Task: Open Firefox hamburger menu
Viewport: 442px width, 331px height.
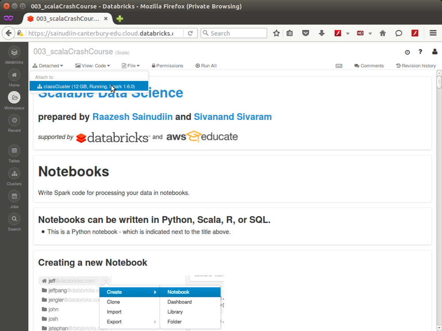Action: 433,33
